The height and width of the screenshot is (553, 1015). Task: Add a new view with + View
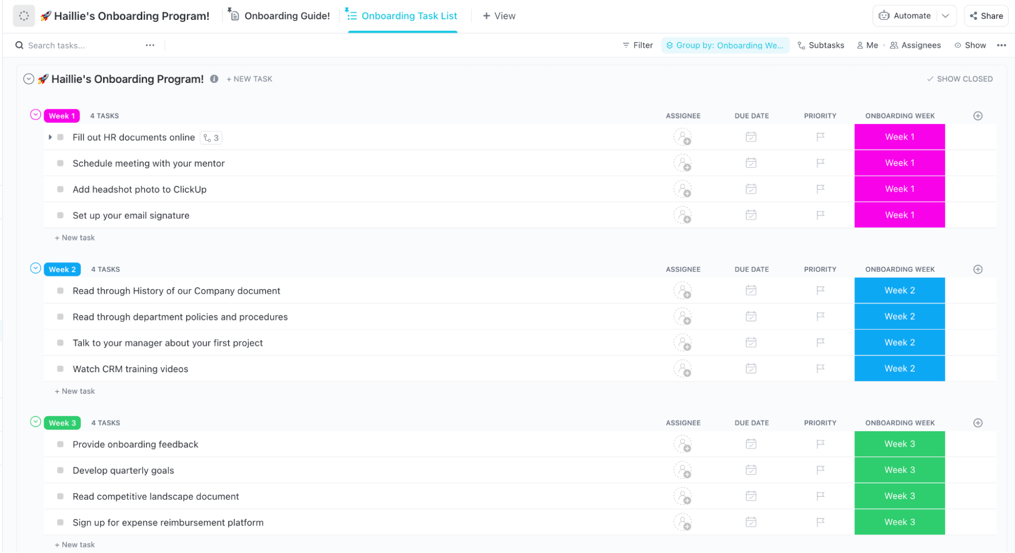[x=499, y=16]
